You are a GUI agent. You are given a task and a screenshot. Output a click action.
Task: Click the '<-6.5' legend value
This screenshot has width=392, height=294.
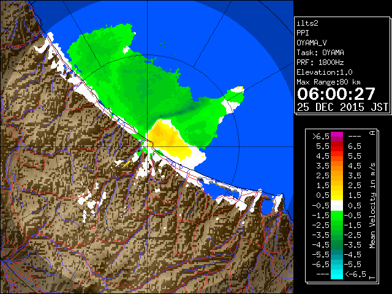pos(355,274)
